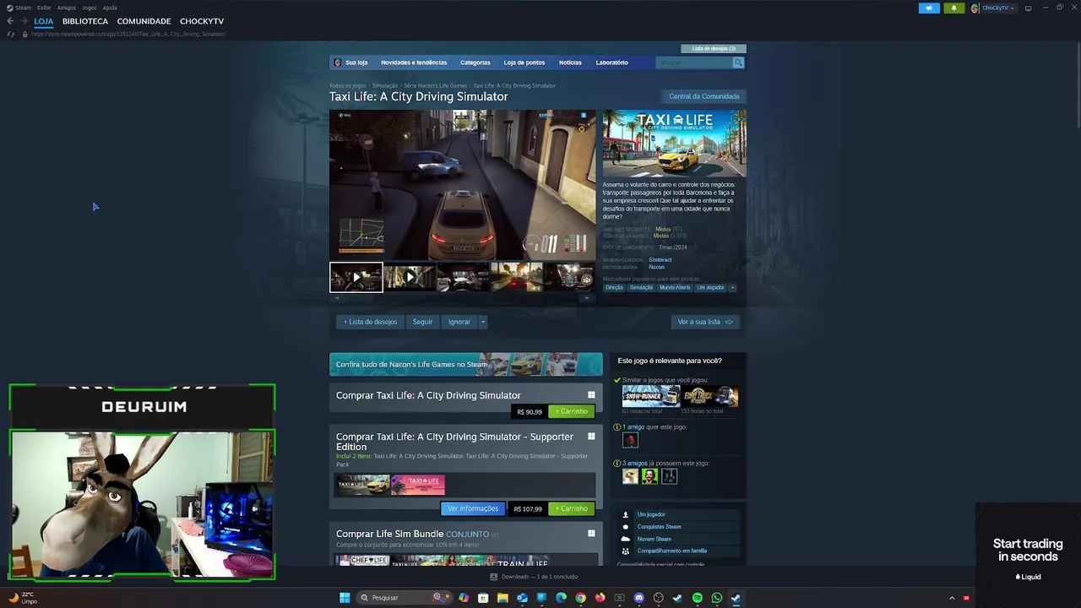Add Taxi Life R$ 90,99 to Carrinho
The image size is (1081, 608).
click(x=572, y=411)
